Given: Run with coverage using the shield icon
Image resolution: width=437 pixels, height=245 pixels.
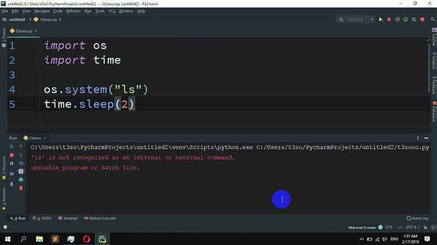Looking at the screenshot, I should click(397, 19).
